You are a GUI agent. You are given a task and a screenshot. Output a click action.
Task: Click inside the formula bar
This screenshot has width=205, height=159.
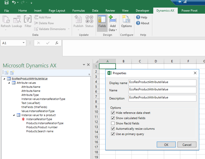pos(134,48)
